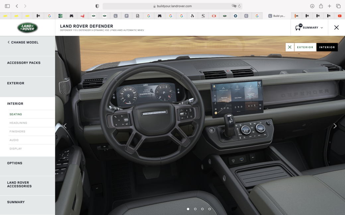The image size is (345, 215).
Task: Expand the Summary dropdown chevron
Action: [322, 28]
